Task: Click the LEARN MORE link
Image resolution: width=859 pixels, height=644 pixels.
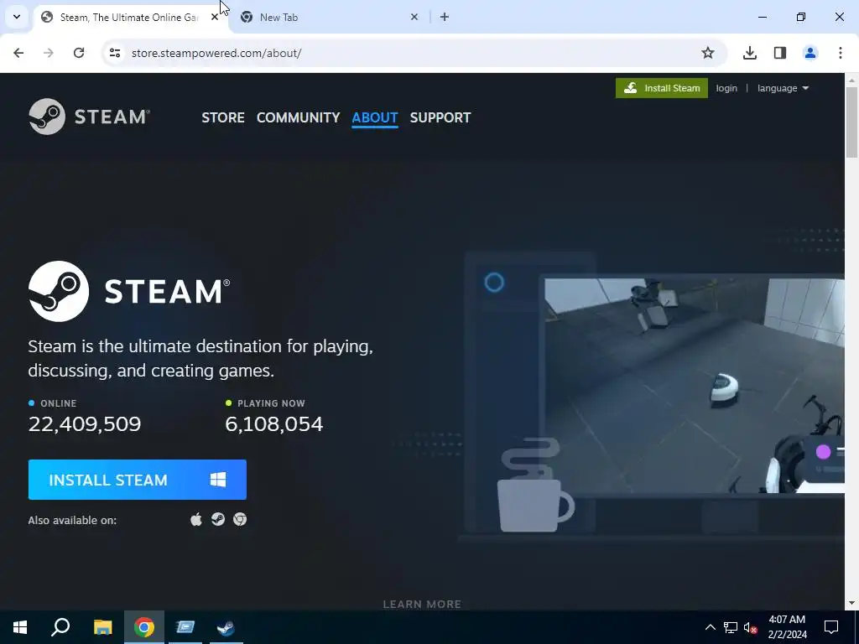Action: (422, 604)
